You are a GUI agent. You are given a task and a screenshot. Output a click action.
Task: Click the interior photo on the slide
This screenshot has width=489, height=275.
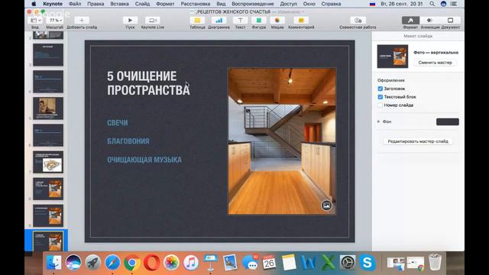tap(282, 141)
